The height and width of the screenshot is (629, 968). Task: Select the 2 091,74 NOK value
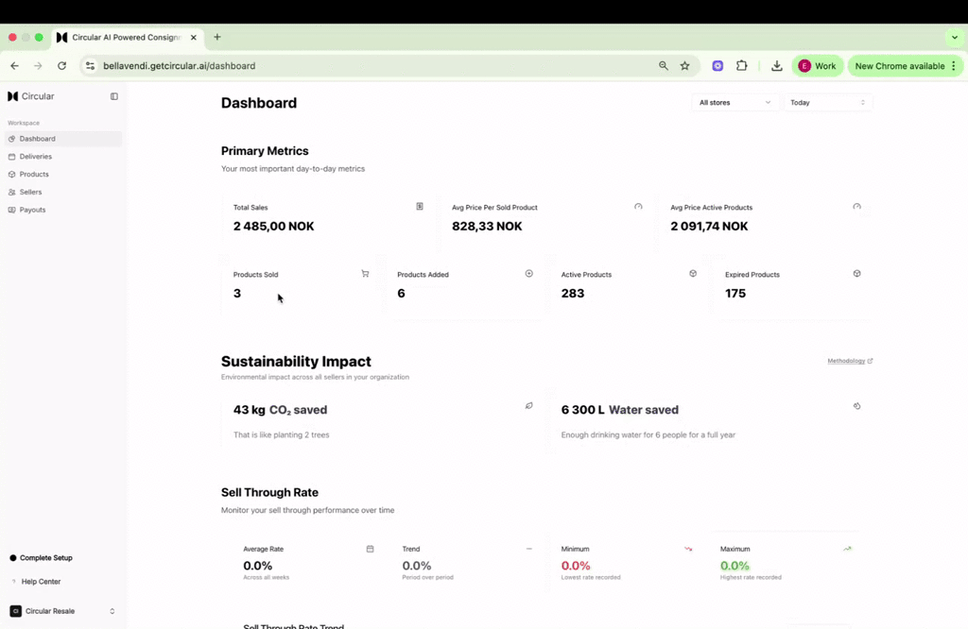click(x=709, y=227)
